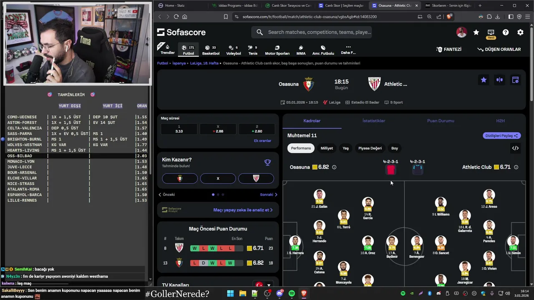Click the browser address bar URL

pos(310,17)
